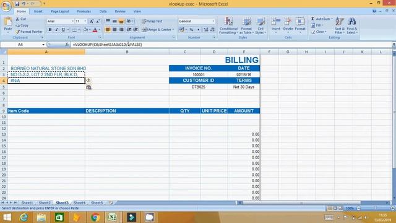The height and width of the screenshot is (223, 396).
Task: Switch to the Insert ribbon tab
Action: click(x=38, y=11)
